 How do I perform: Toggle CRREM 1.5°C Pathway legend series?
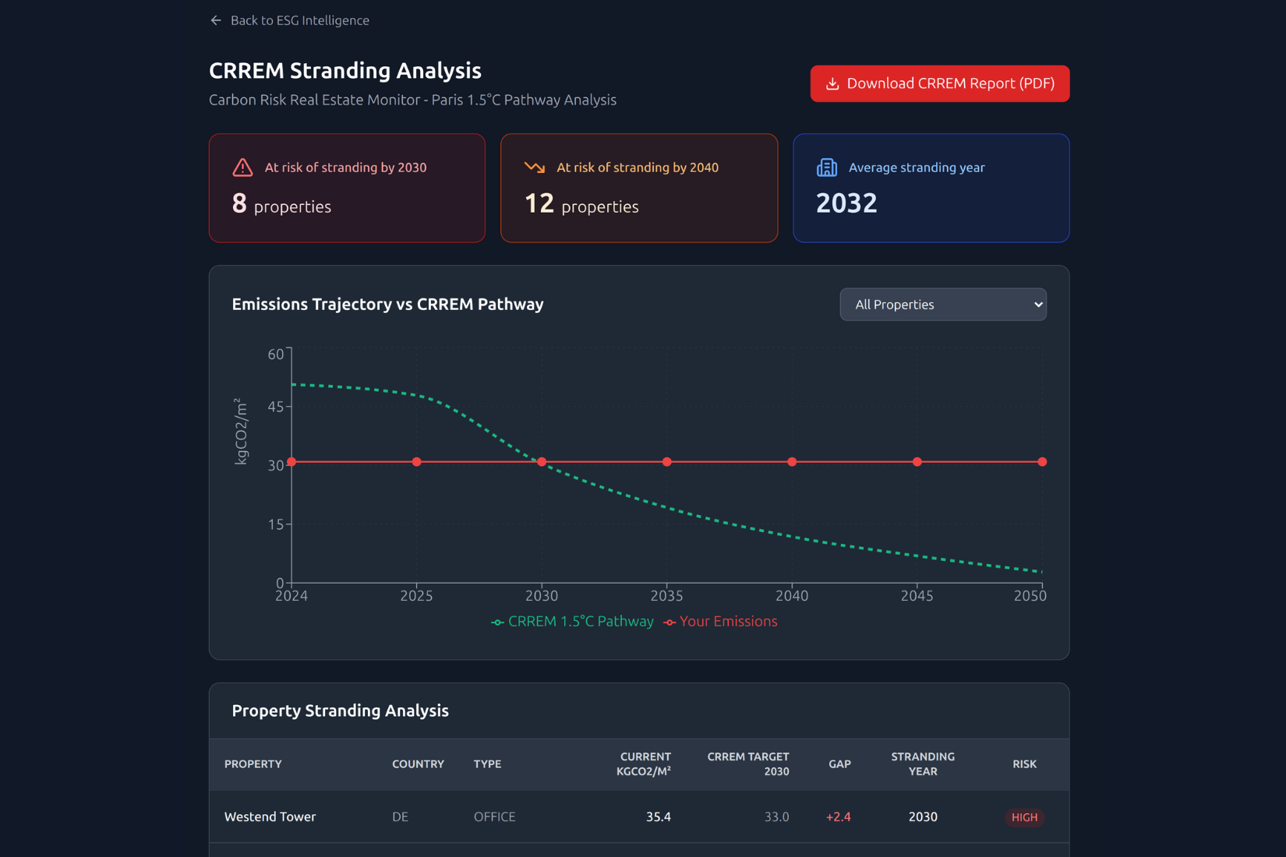click(573, 622)
